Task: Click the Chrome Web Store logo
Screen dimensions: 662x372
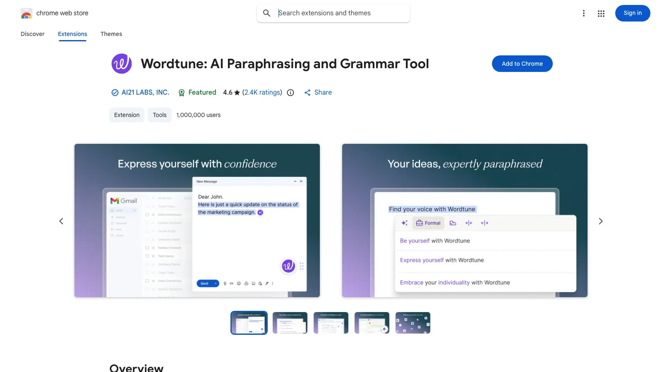Action: point(26,13)
